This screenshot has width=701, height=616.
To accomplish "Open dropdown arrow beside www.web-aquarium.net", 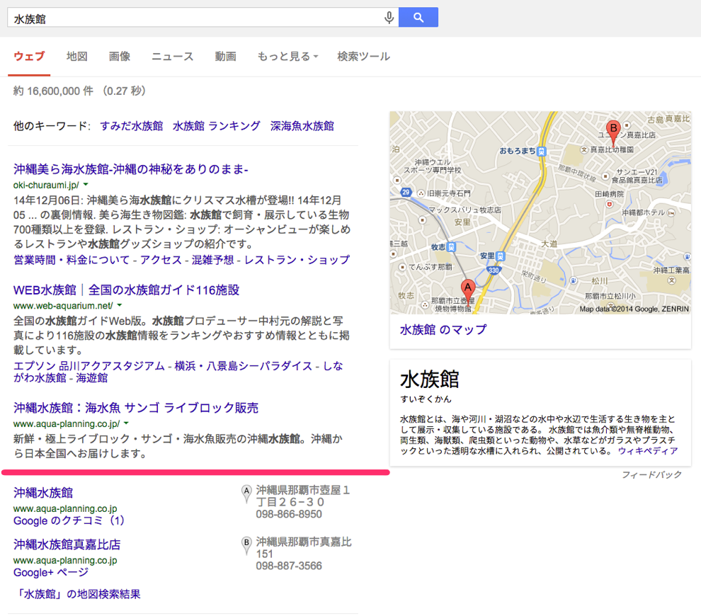I will pos(119,306).
